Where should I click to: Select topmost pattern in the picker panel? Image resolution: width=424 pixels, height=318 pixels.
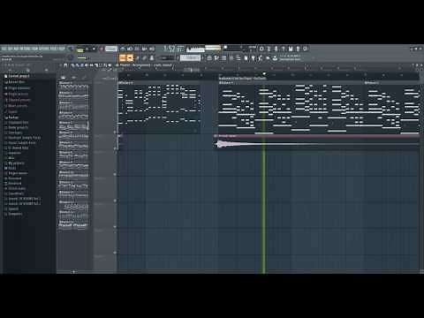click(x=73, y=86)
